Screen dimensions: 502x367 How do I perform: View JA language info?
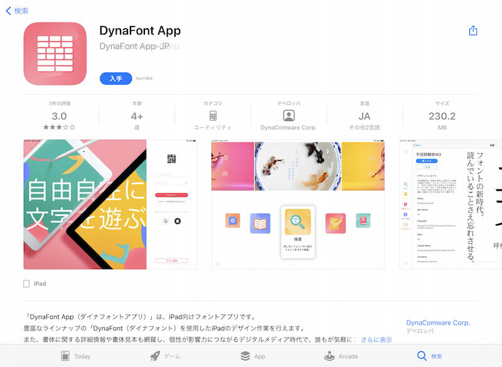[x=365, y=116]
